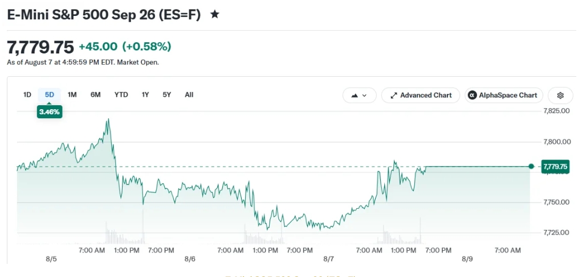
Task: Open the chart type dropdown
Action: (359, 95)
